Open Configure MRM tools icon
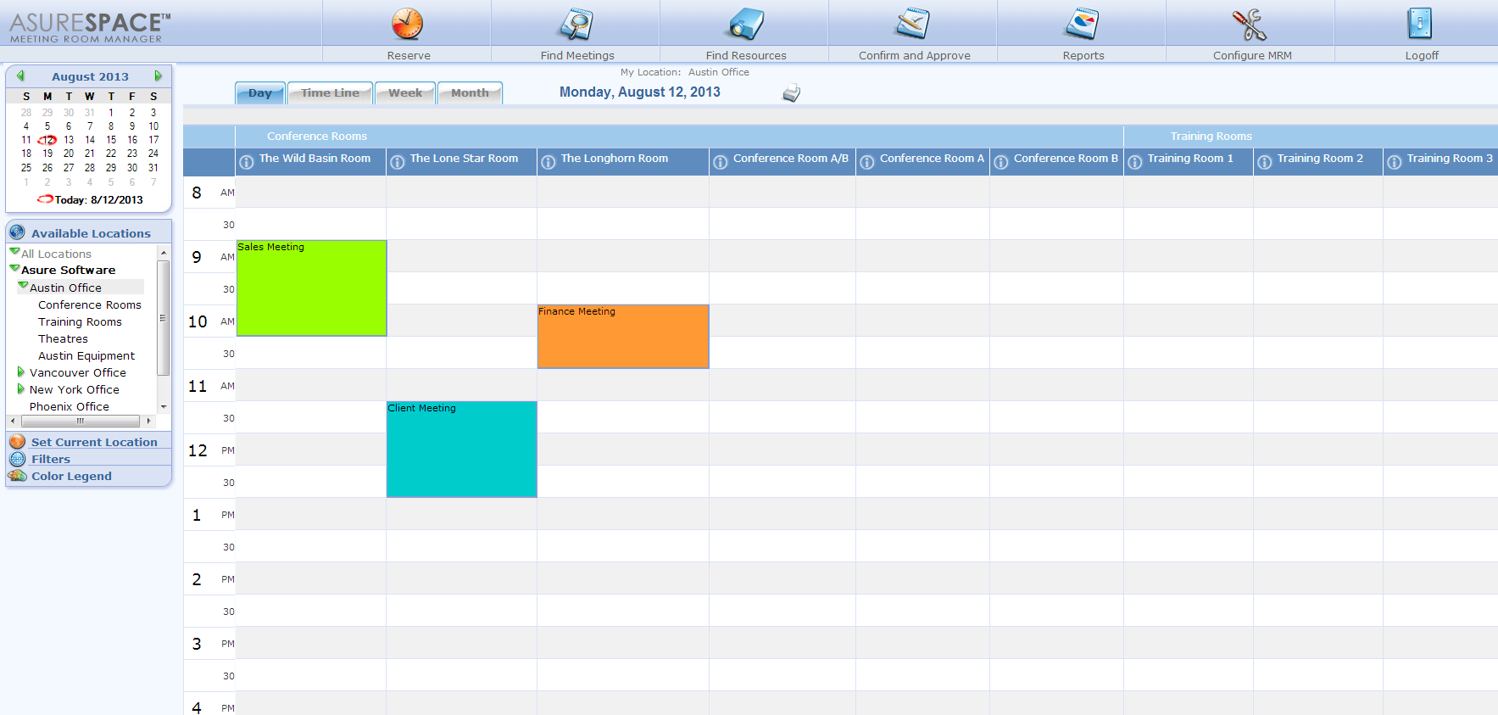 coord(1250,24)
